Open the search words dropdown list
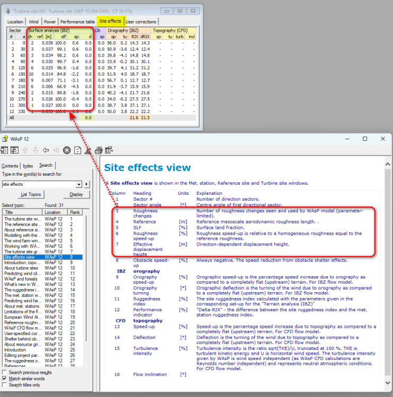Screen dimensions: 393x397 point(79,184)
